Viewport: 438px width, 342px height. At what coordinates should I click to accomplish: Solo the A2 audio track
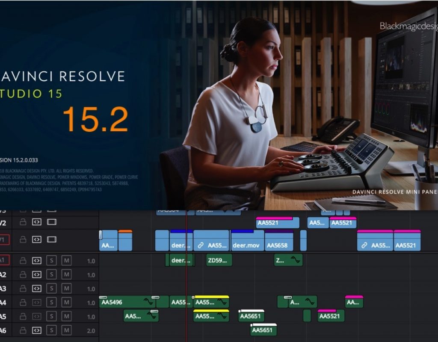pos(51,275)
